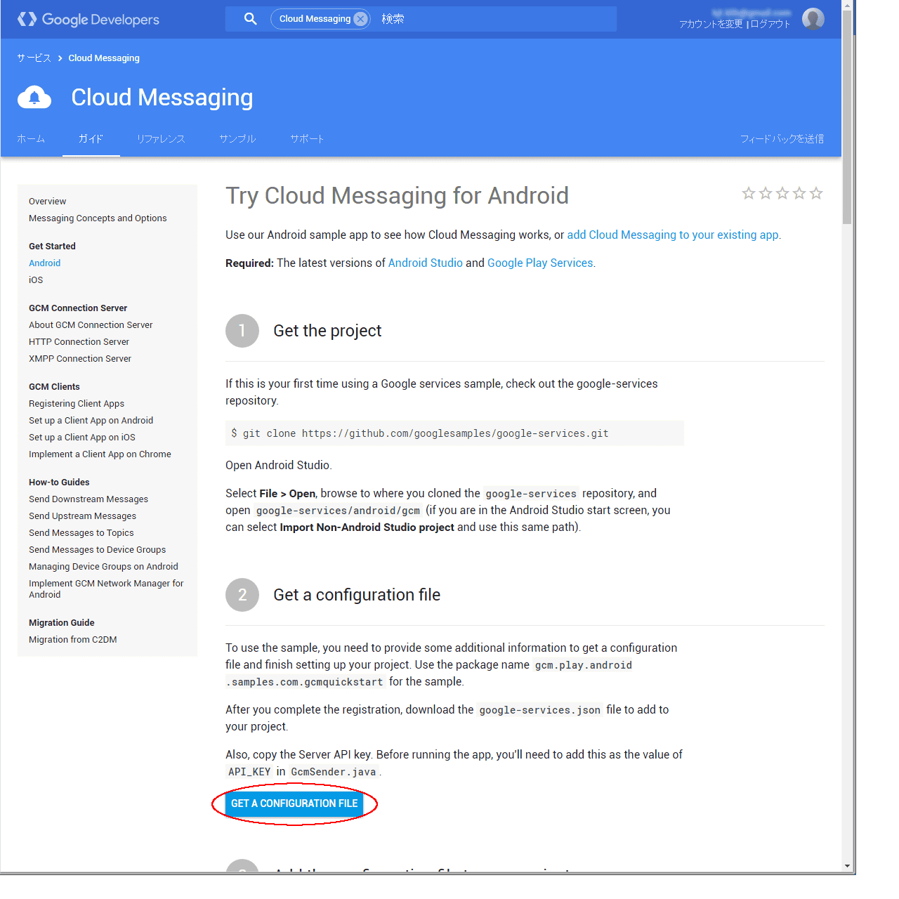Rate the page three stars
Viewport: 899px width, 899px height.
[x=782, y=193]
